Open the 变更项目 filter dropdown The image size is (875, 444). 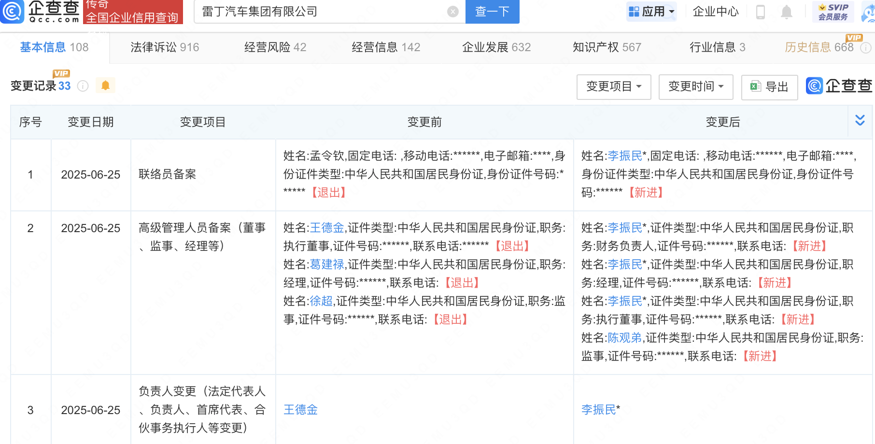point(614,87)
